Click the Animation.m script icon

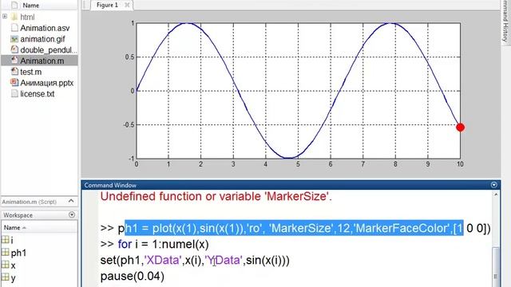tap(14, 61)
